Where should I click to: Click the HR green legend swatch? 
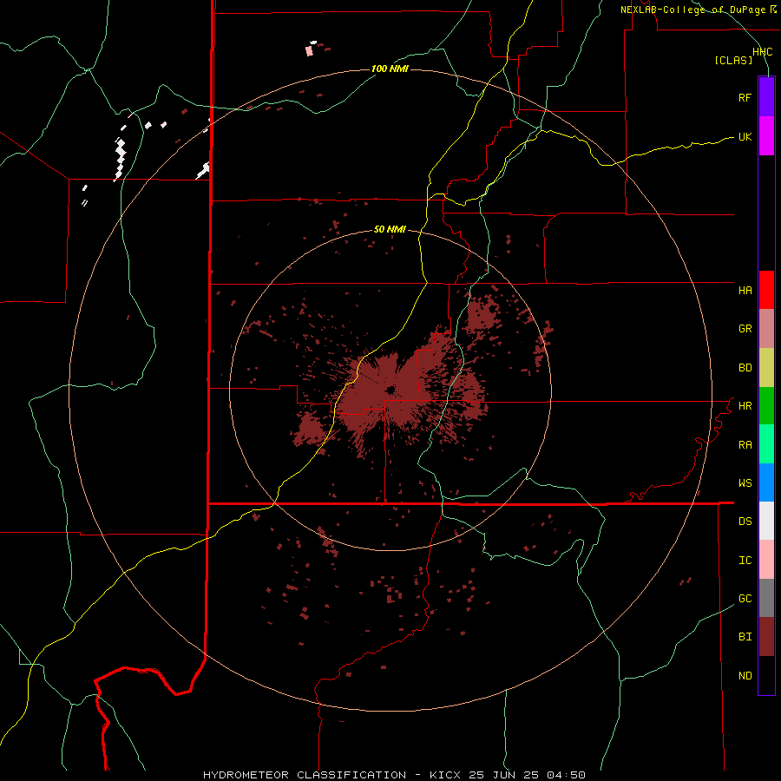tap(766, 406)
